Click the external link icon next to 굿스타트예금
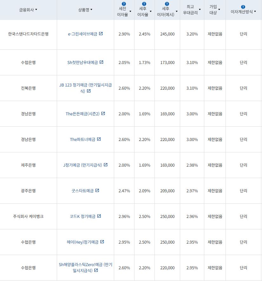 pyautogui.click(x=98, y=190)
